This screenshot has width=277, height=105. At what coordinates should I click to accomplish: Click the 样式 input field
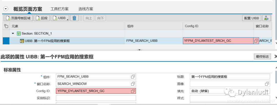[x=230, y=98]
